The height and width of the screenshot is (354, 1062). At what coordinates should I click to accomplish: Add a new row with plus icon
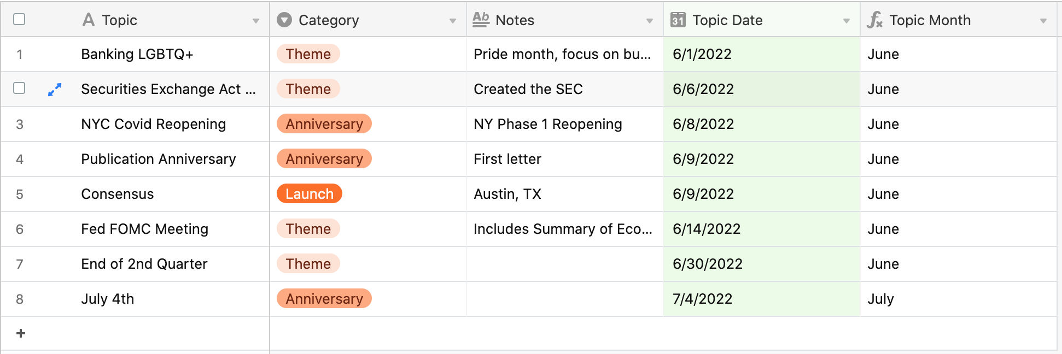[21, 333]
